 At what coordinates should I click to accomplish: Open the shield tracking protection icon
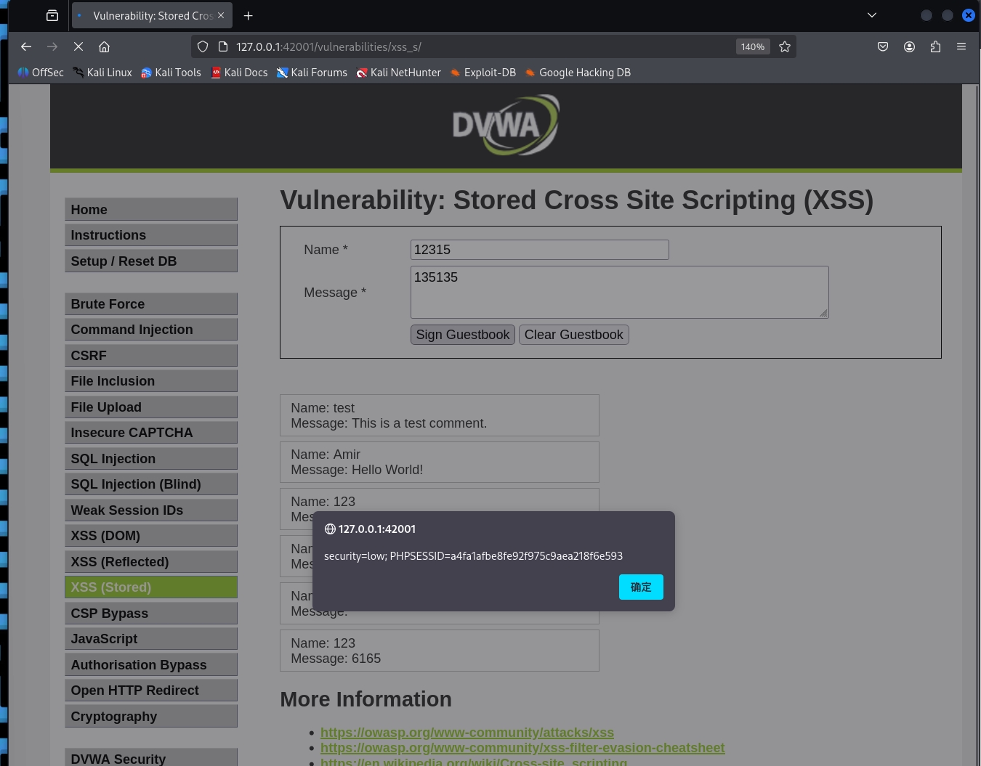203,46
